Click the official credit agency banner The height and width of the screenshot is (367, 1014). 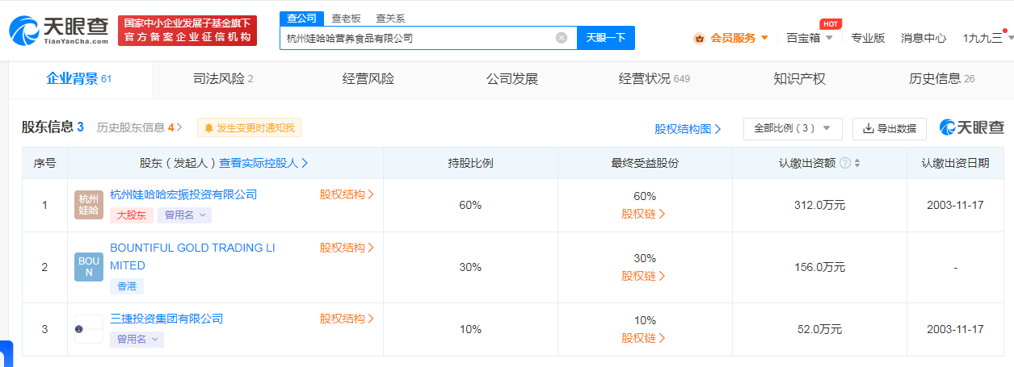pyautogui.click(x=187, y=30)
